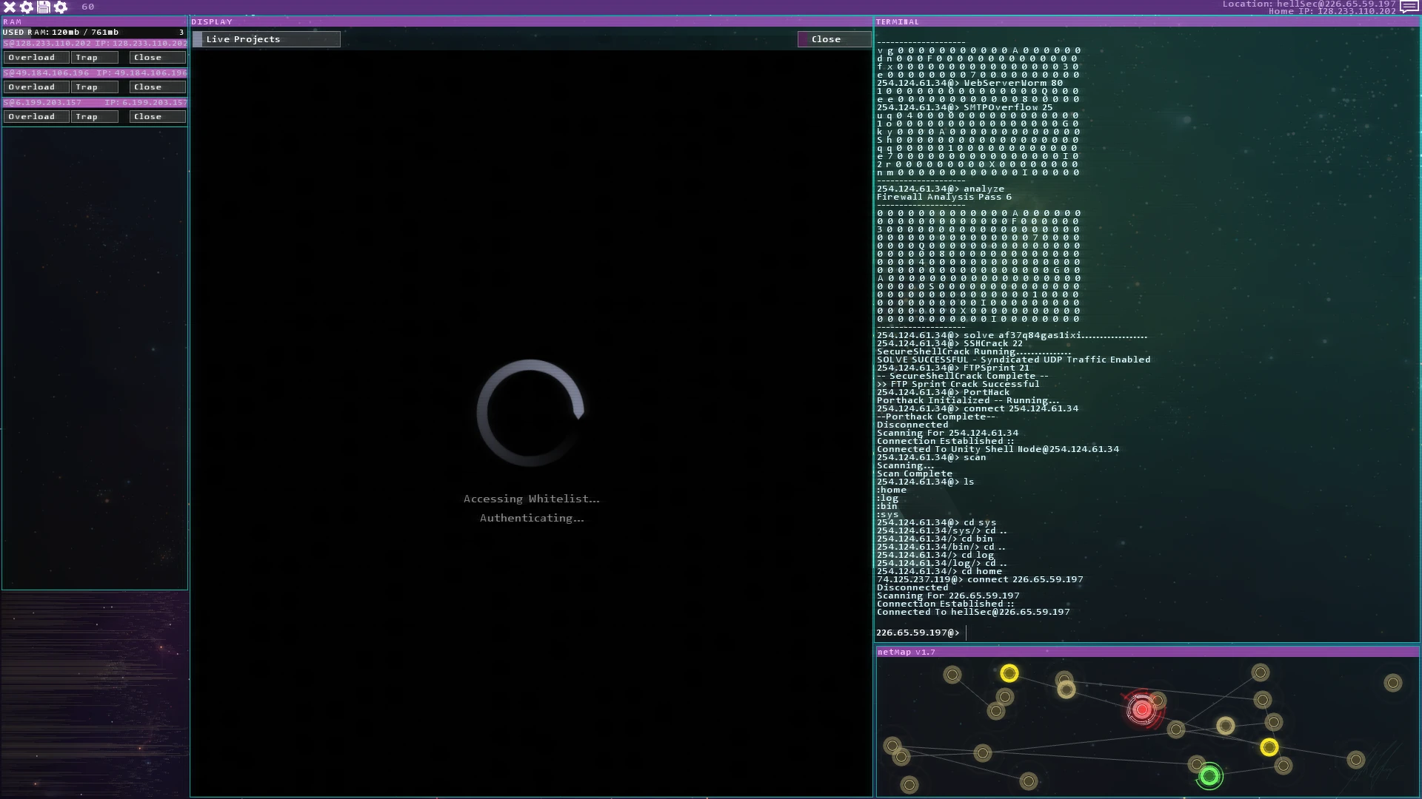Overload shell S@49.184.106.196
Image resolution: width=1422 pixels, height=799 pixels.
coord(36,87)
